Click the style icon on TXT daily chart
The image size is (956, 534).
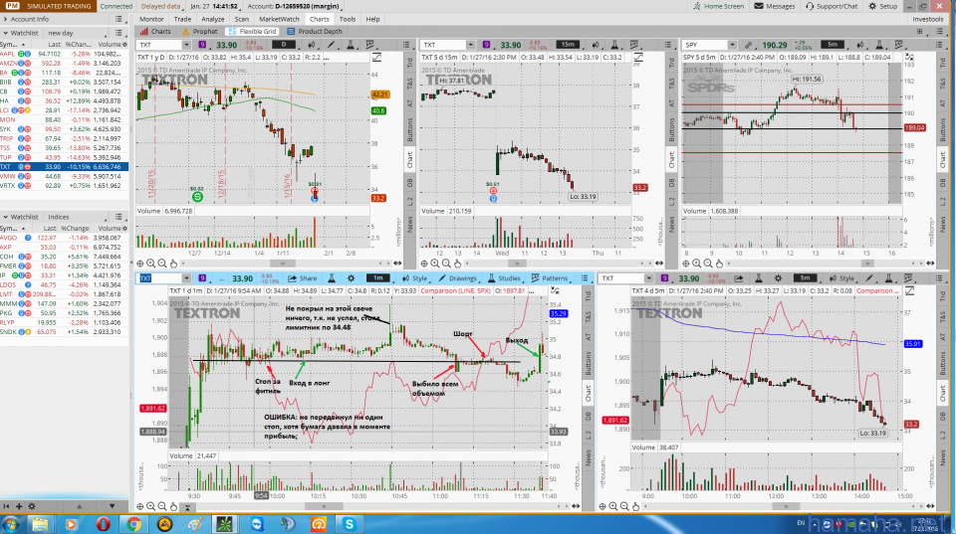point(312,45)
